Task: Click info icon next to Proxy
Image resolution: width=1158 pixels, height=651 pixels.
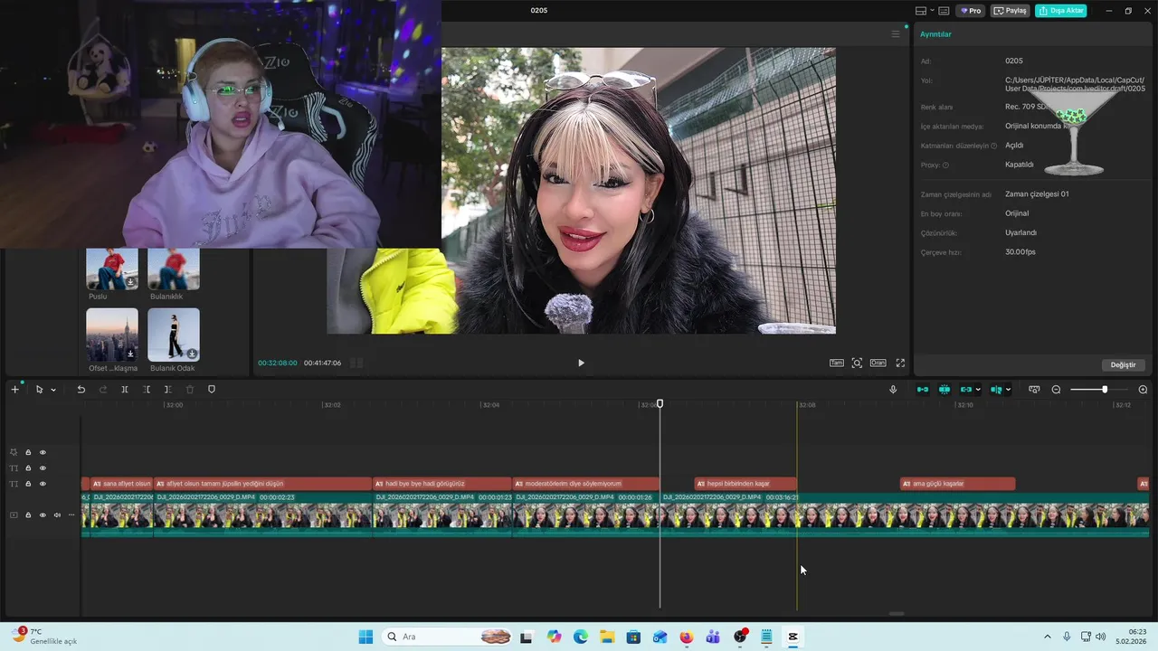Action: (946, 165)
